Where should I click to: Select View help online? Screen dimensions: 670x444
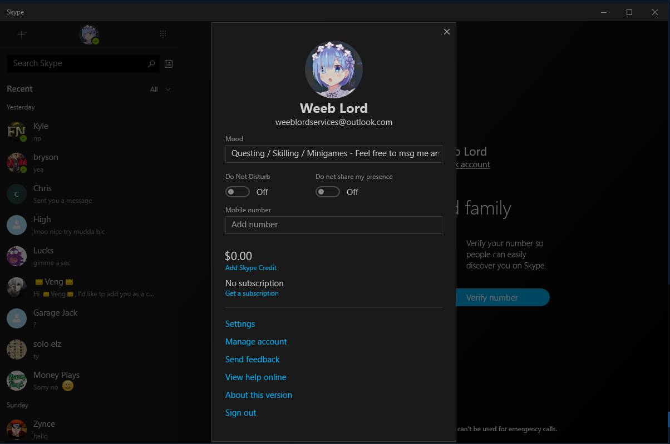[256, 377]
